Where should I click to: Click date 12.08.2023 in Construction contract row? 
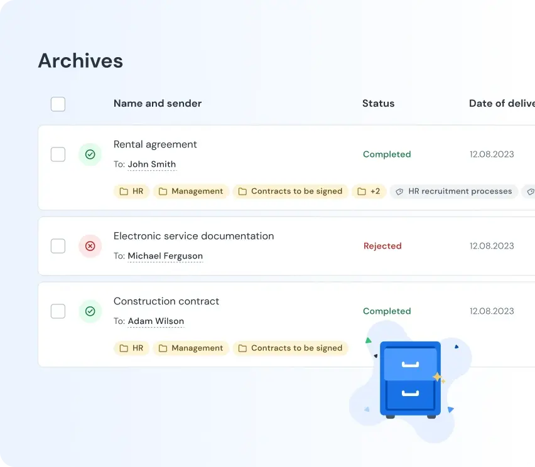click(x=492, y=311)
